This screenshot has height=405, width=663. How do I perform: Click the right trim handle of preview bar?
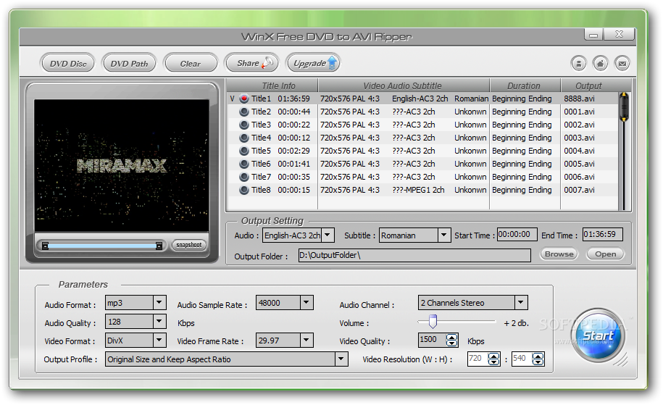tap(159, 246)
